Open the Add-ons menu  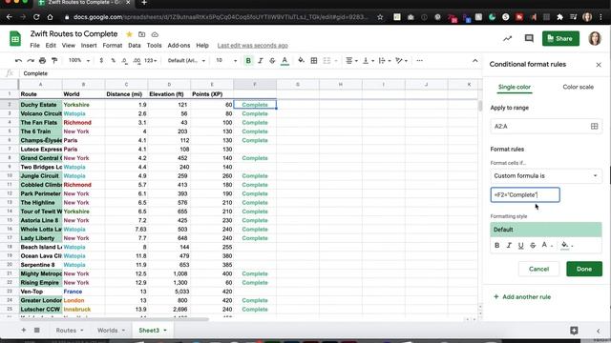point(179,46)
